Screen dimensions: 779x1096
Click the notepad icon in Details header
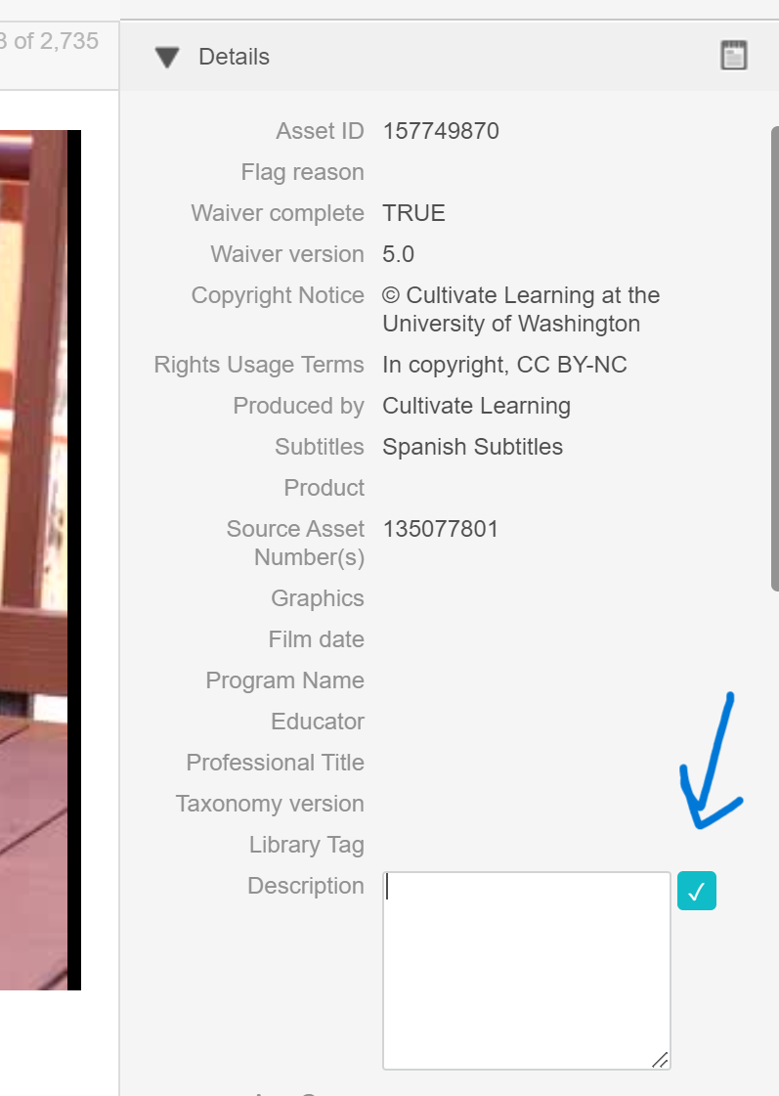[733, 56]
